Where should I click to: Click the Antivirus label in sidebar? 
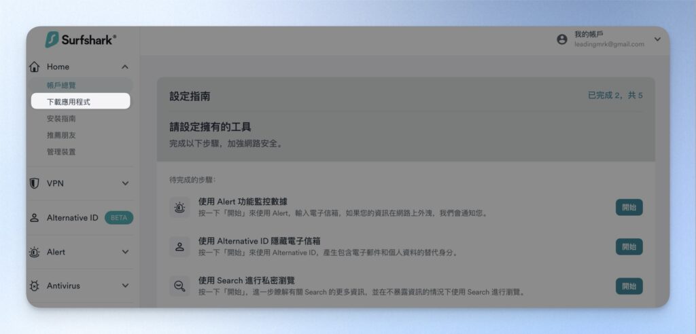[x=63, y=286]
